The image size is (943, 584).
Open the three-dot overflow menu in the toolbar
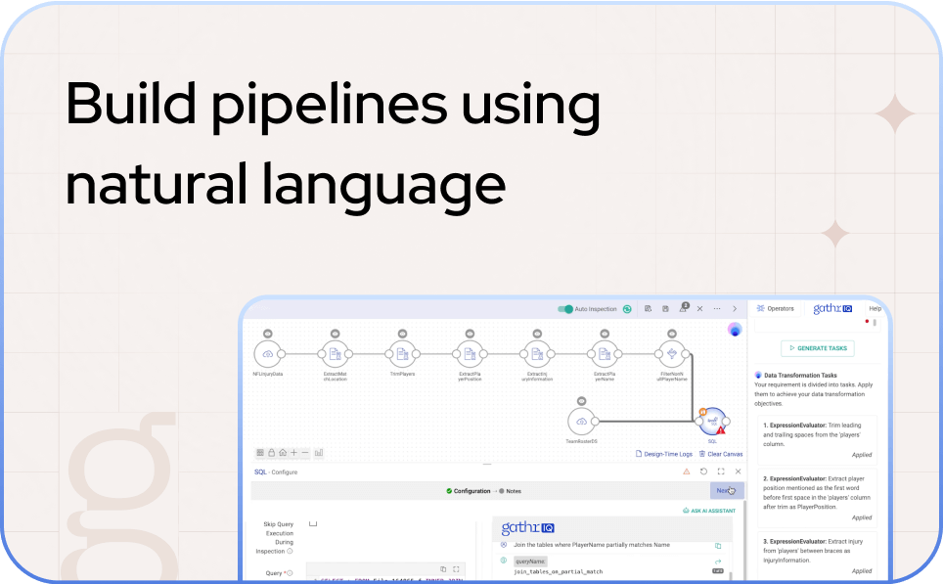pos(716,309)
